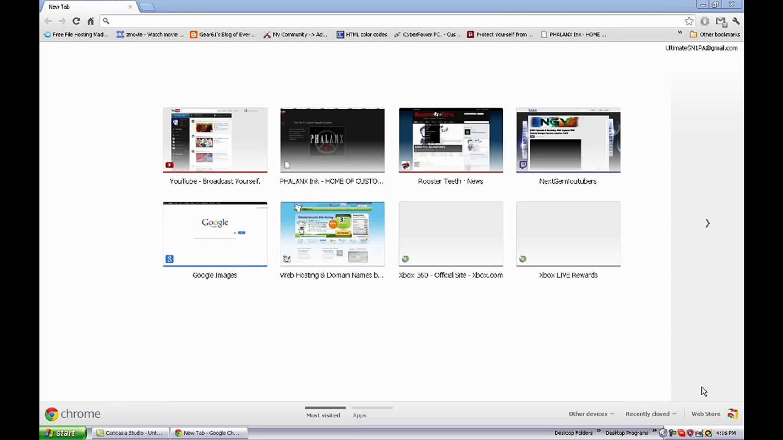
Task: Expand the Other devices menu
Action: [x=591, y=414]
